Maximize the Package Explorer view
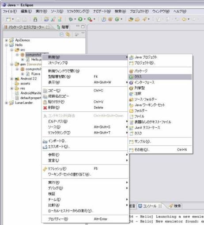Viewport: 204px width, 225px height. tap(83, 27)
